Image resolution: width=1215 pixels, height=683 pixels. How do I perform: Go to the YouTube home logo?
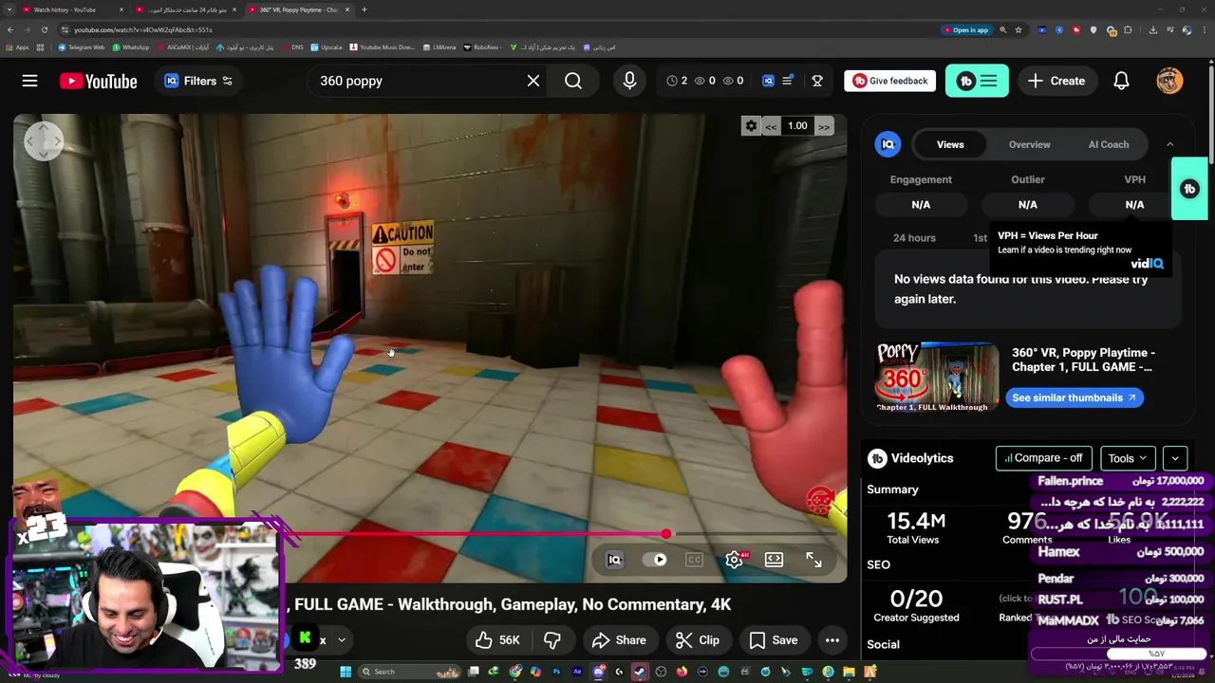click(98, 82)
